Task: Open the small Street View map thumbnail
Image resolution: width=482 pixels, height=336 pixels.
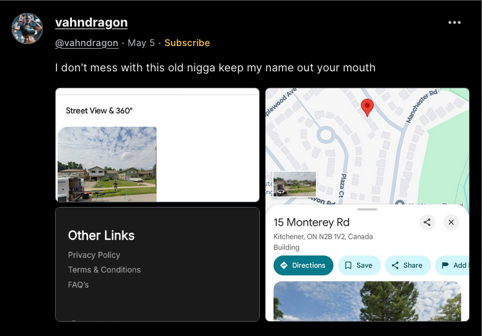Action: (x=295, y=184)
